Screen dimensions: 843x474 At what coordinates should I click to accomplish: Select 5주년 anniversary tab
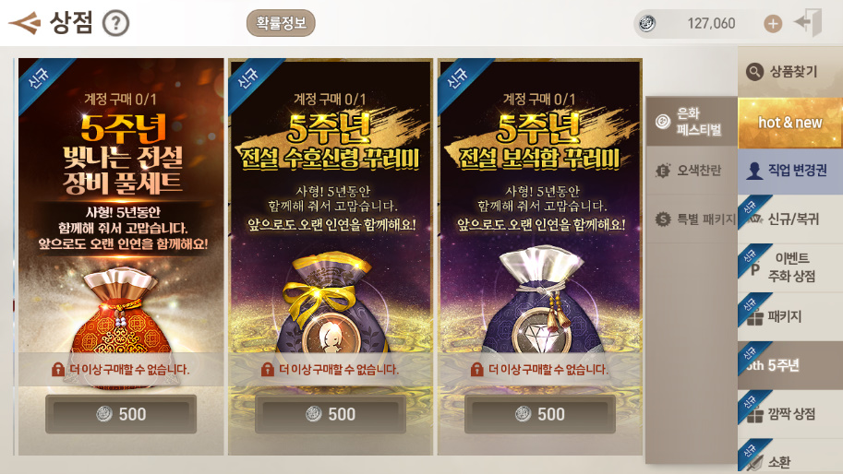[x=789, y=365]
